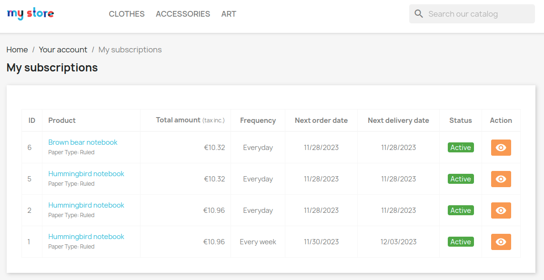Open Hummingbird notebook in weekly subscription row
The image size is (544, 280).
click(x=86, y=237)
